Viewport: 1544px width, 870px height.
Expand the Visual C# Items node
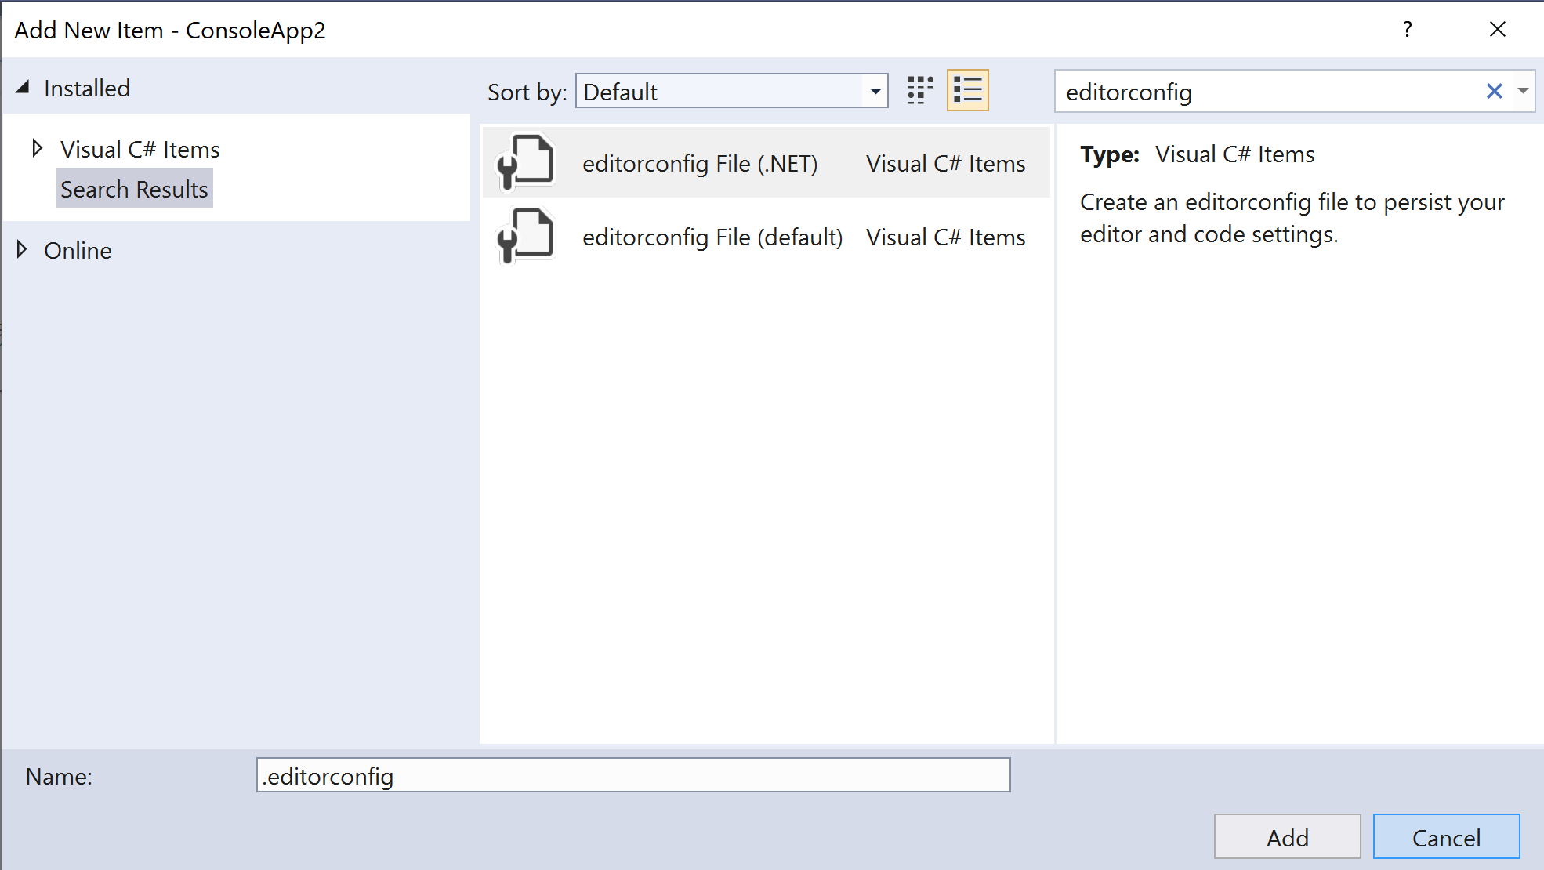(x=36, y=148)
